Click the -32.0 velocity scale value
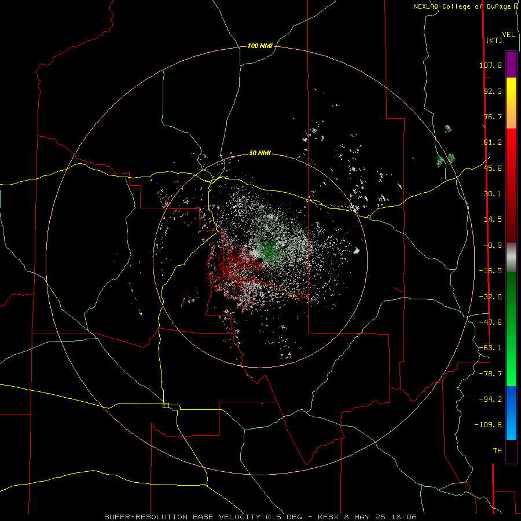521x521 pixels. point(490,297)
